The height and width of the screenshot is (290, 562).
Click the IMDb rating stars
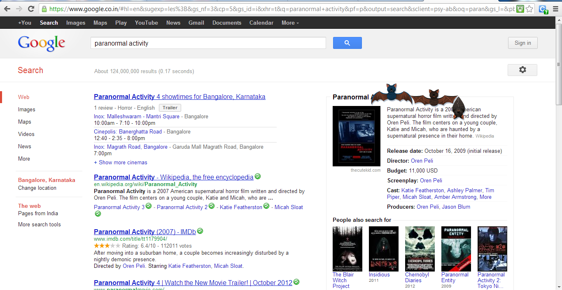coord(107,246)
